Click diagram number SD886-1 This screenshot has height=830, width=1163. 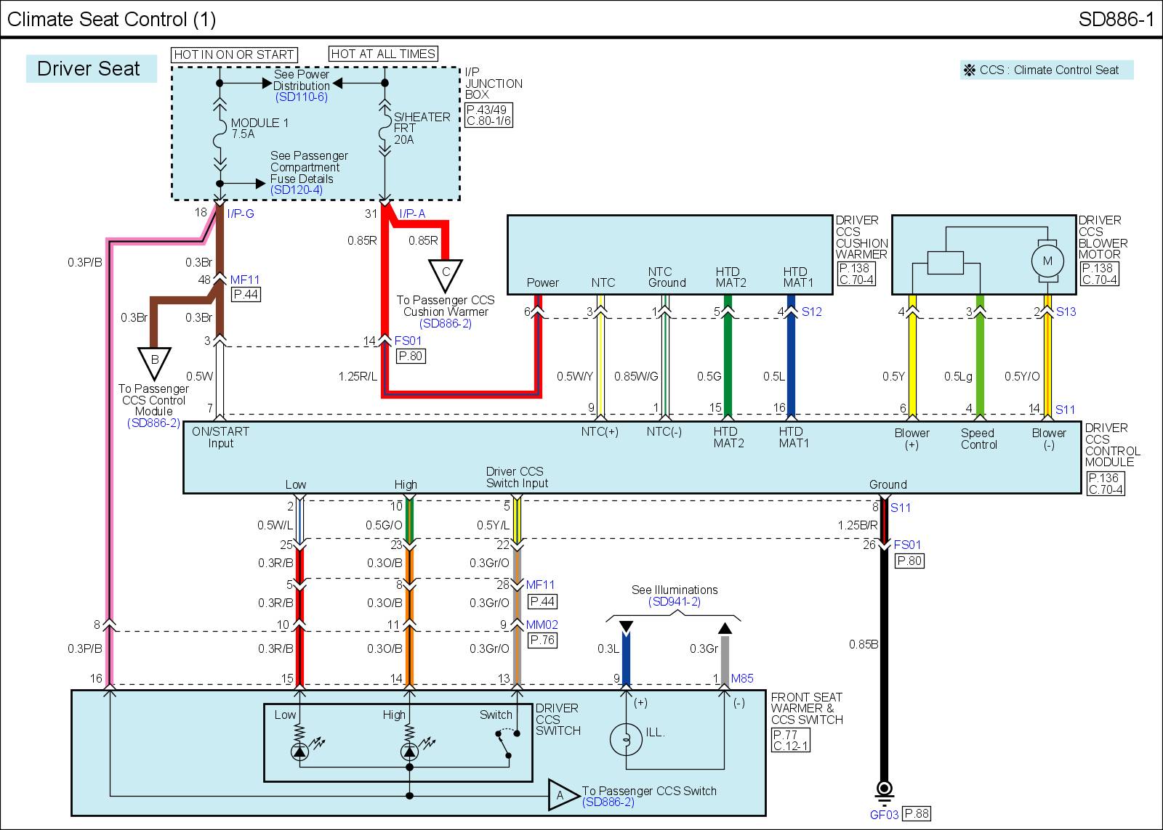[x=1115, y=19]
